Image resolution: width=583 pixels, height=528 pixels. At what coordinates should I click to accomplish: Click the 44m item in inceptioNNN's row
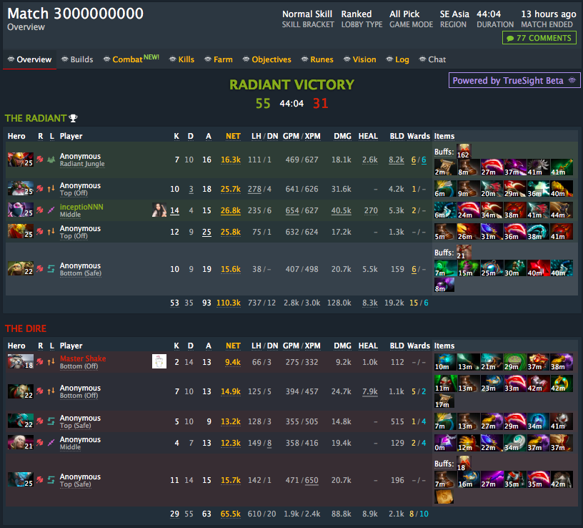[x=561, y=210]
